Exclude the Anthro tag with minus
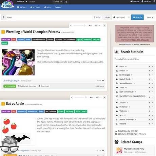Screen dimensions: 156x156 [152, 103]
